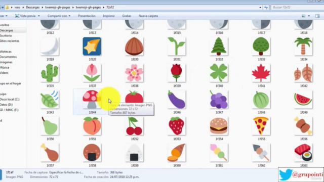Select the seedling image 1f331
This screenshot has width=324, height=182.
tap(177, 47)
